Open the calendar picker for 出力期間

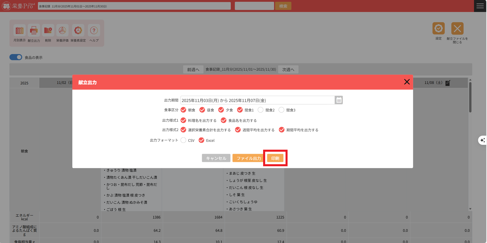click(x=339, y=100)
